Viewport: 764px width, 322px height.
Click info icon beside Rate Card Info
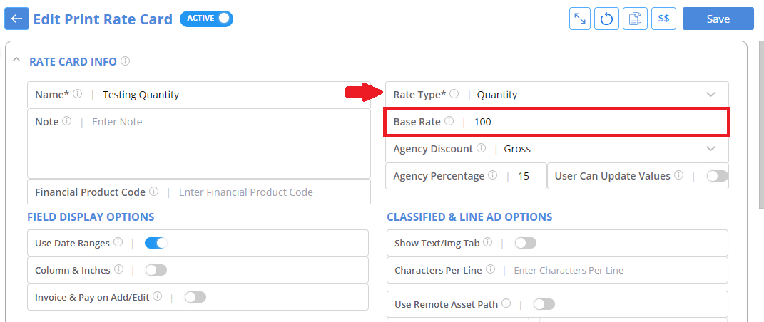126,61
